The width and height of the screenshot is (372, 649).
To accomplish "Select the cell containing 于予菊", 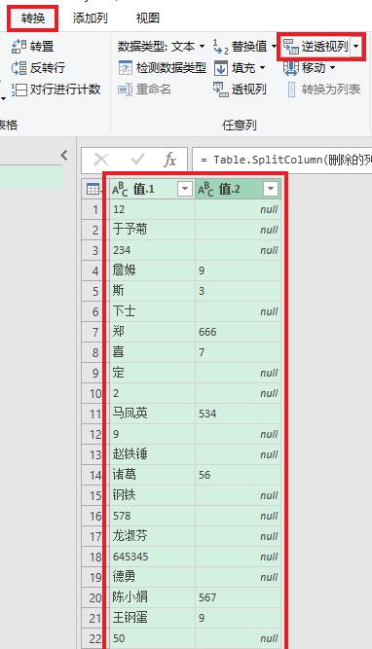I will [x=152, y=230].
